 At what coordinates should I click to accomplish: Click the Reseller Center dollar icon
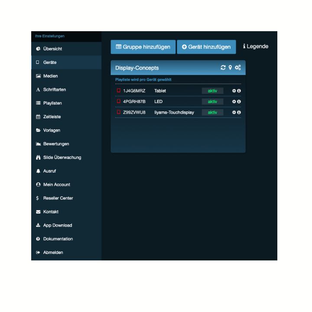pos(37,198)
